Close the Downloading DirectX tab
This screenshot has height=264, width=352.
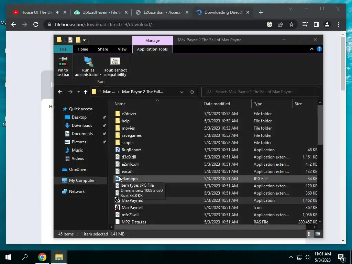point(248,12)
